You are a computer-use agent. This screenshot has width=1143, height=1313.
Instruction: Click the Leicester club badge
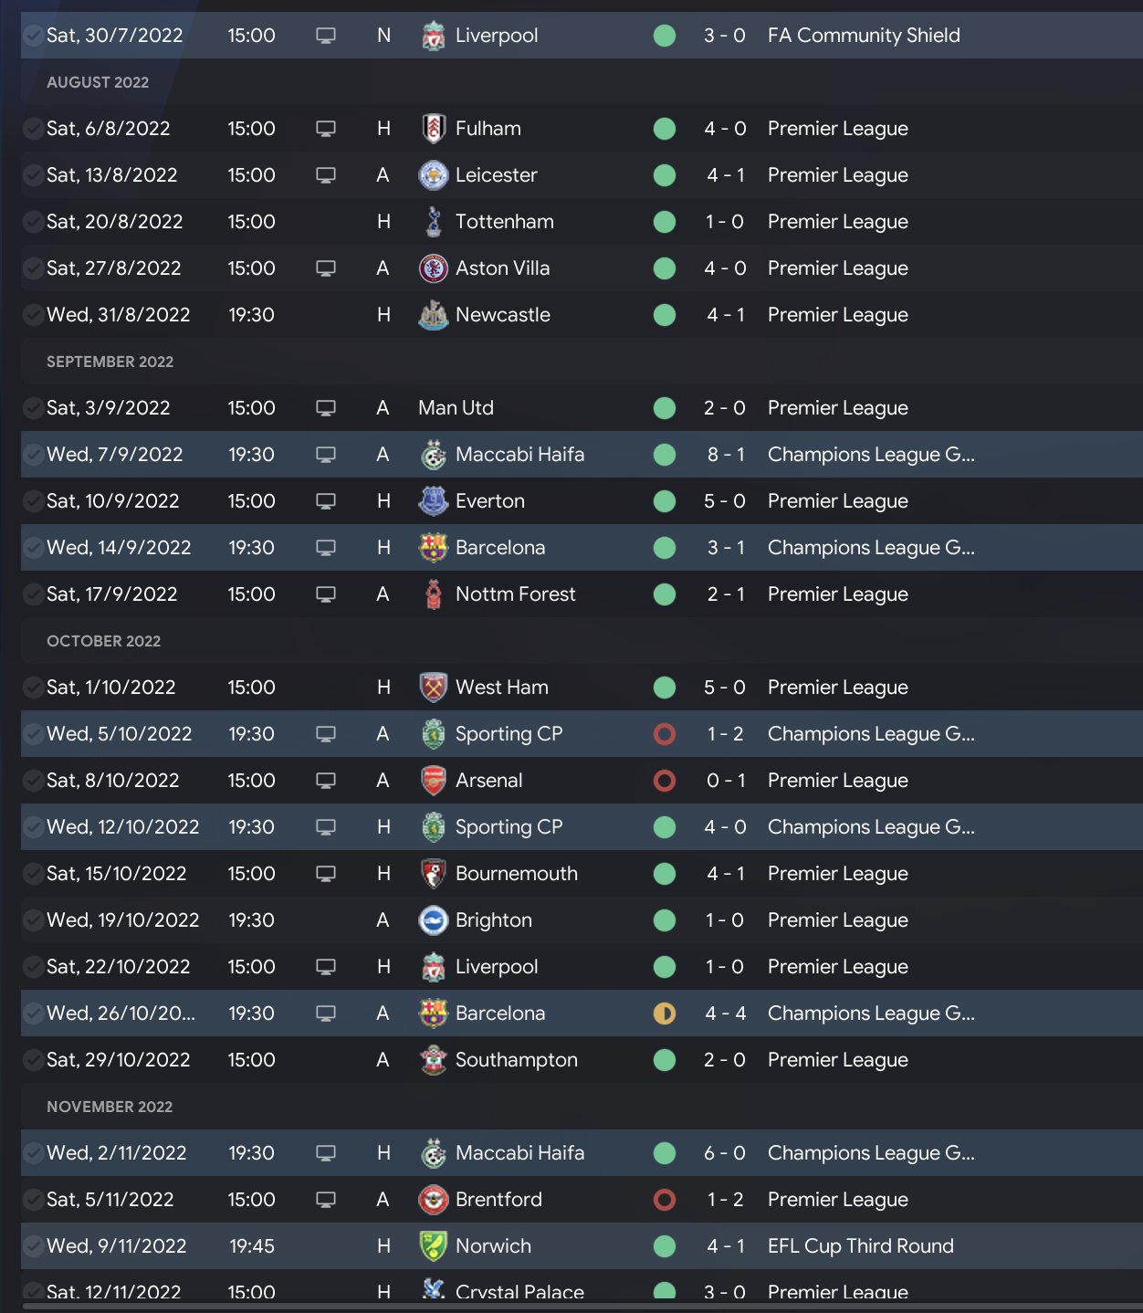[434, 175]
